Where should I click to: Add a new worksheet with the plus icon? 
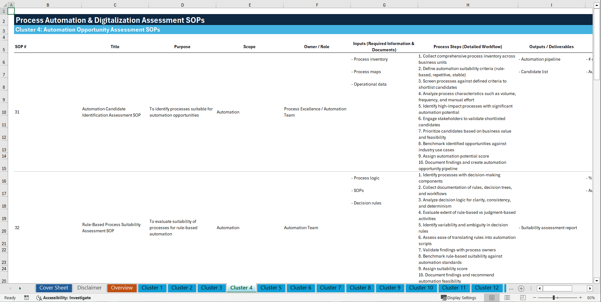point(521,288)
